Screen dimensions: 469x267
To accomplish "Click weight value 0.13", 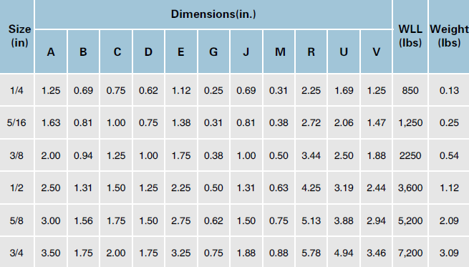I will click(x=449, y=90).
